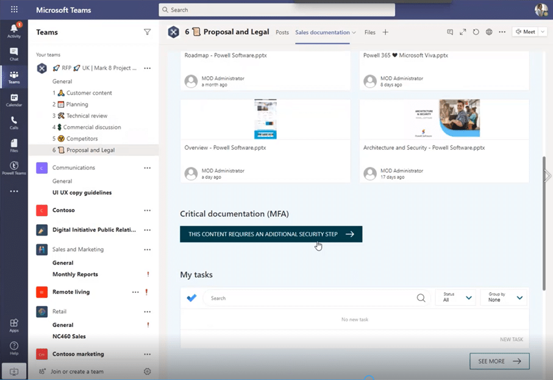Screen dimensions: 553x380
Task: Open this tab in a web browser
Action: pyautogui.click(x=488, y=32)
